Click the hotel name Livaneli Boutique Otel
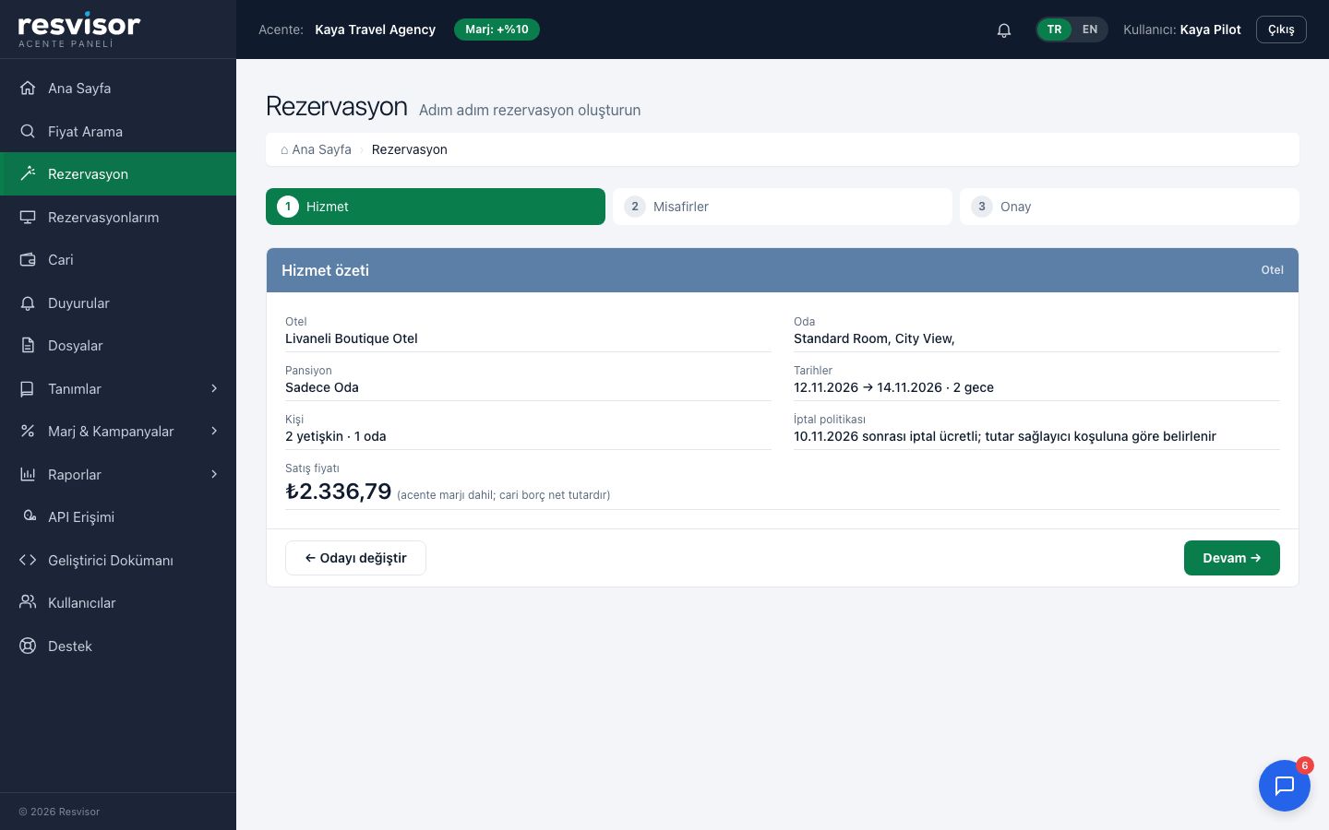The width and height of the screenshot is (1329, 830). coord(352,338)
